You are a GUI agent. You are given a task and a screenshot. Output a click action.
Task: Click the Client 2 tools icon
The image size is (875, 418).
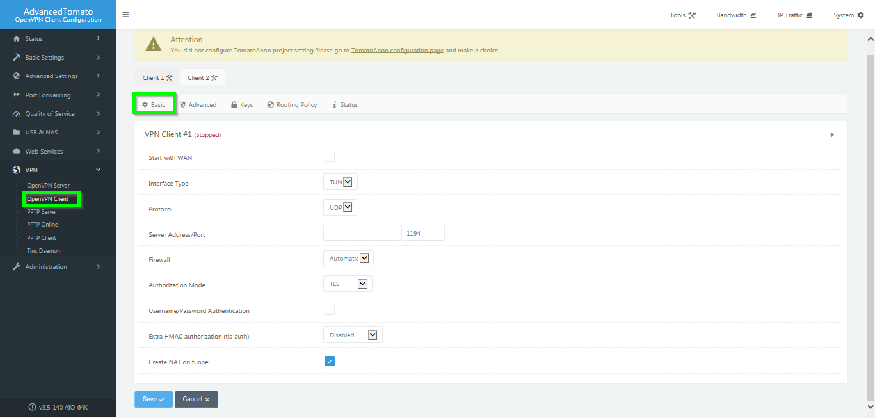[x=214, y=78]
